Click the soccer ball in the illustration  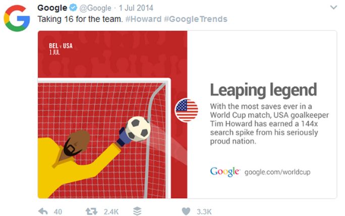(137, 128)
